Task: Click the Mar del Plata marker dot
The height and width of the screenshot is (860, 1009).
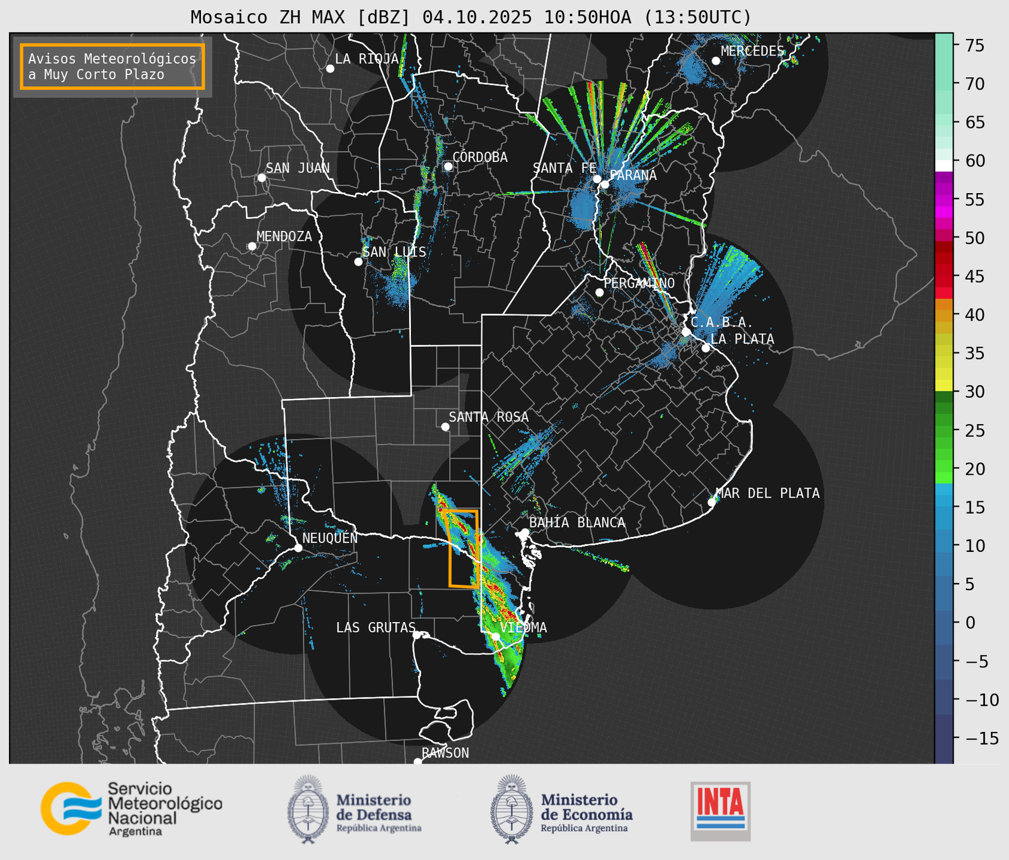Action: point(712,502)
